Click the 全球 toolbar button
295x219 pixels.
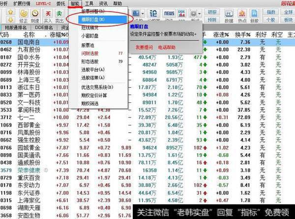tap(288, 12)
